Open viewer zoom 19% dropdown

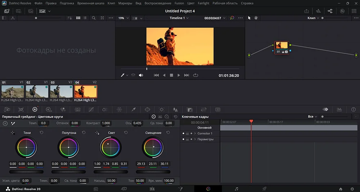(123, 18)
